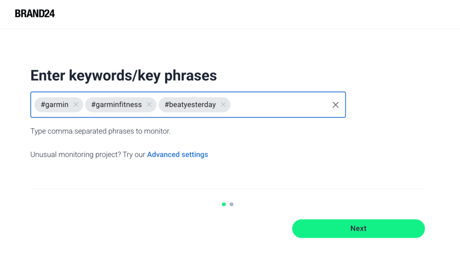Viewport: 460px width, 274px height.
Task: Select the #beatyesterday tag label
Action: [190, 105]
